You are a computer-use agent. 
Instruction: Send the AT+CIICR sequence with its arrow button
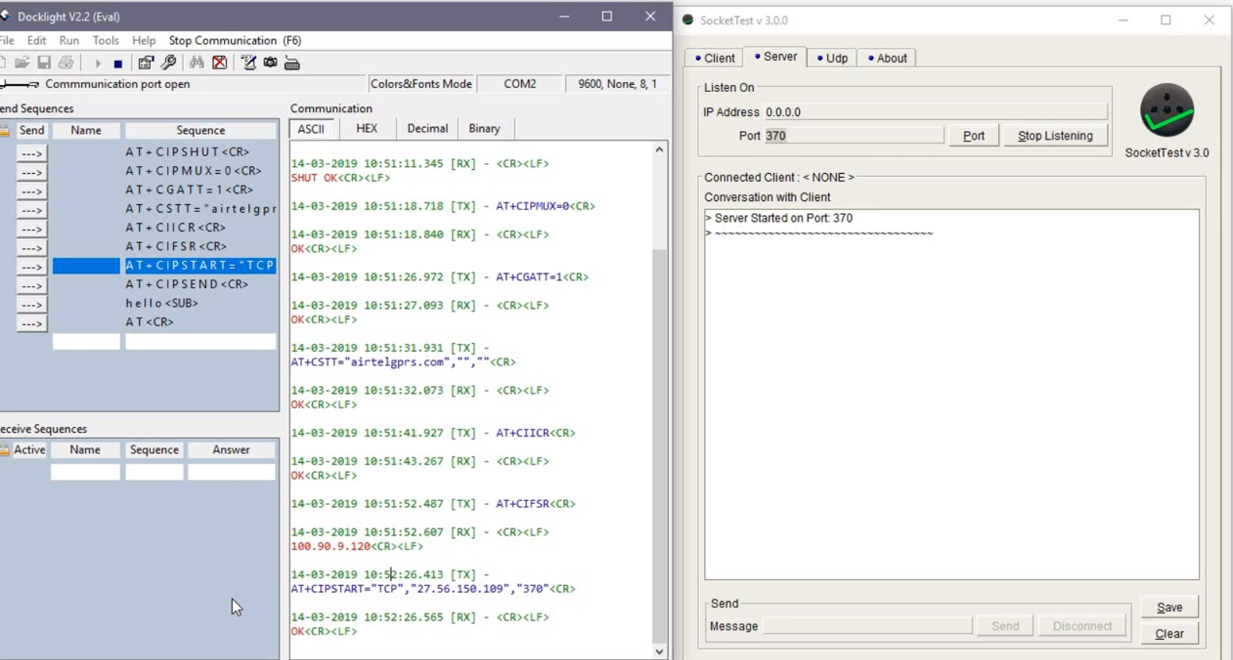(x=32, y=229)
